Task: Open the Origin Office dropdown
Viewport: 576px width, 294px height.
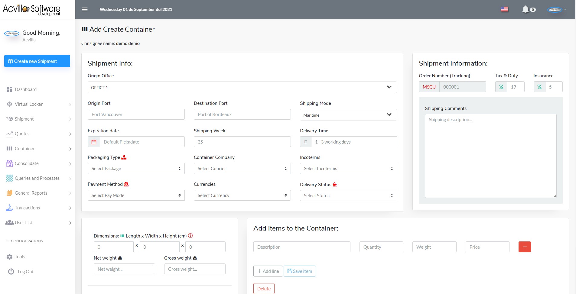Action: (242, 87)
